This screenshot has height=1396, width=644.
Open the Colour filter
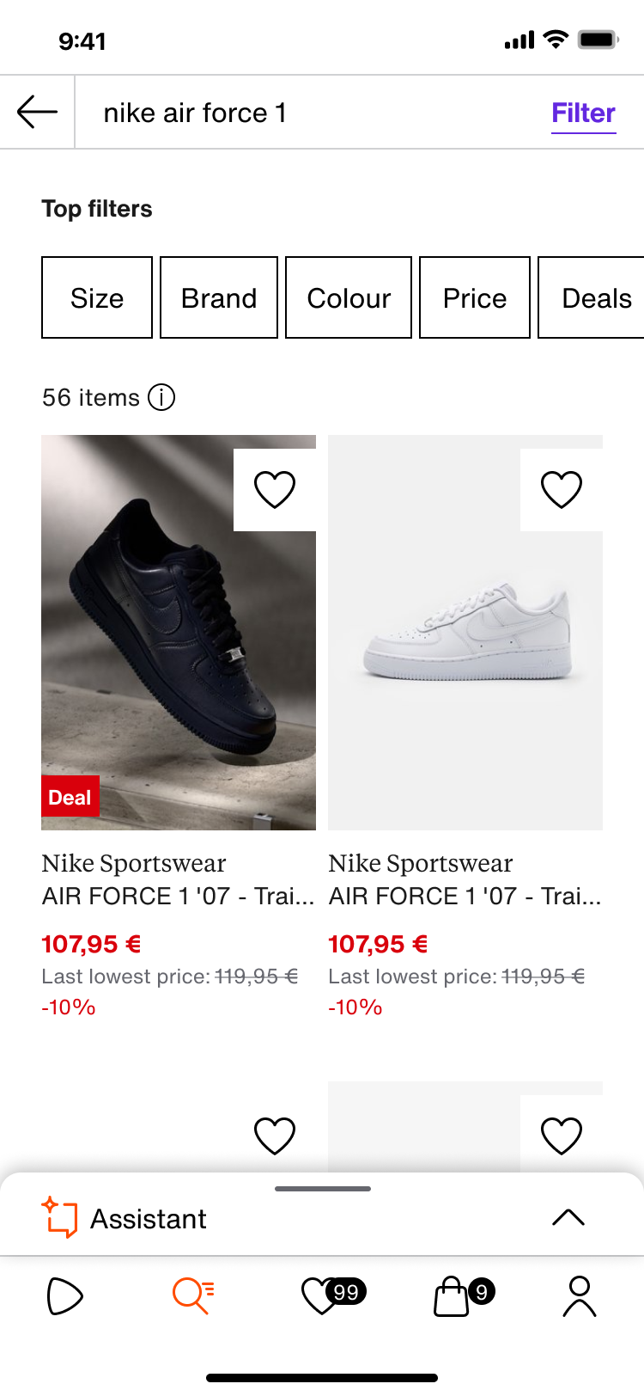(x=349, y=297)
